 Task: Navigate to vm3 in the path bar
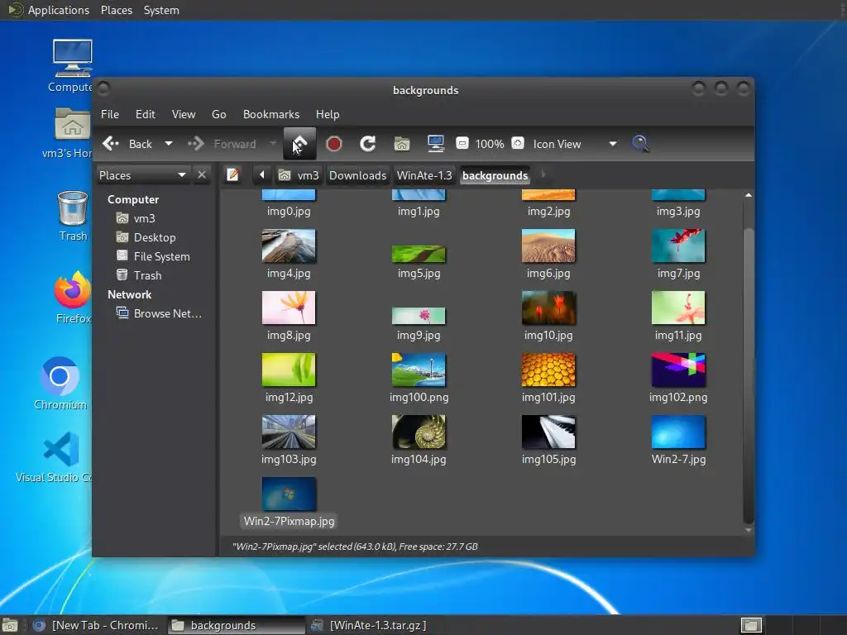coord(299,175)
